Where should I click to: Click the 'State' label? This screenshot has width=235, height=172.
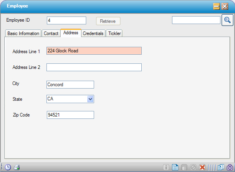click(17, 99)
